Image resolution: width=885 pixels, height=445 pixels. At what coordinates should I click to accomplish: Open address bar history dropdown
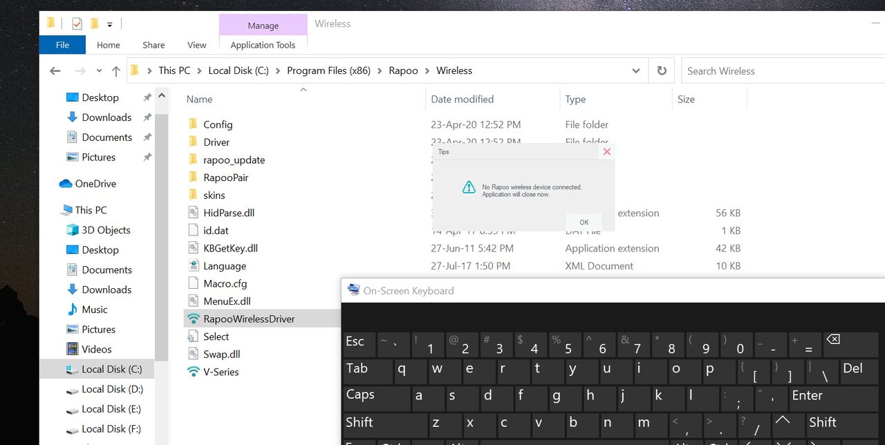point(636,70)
